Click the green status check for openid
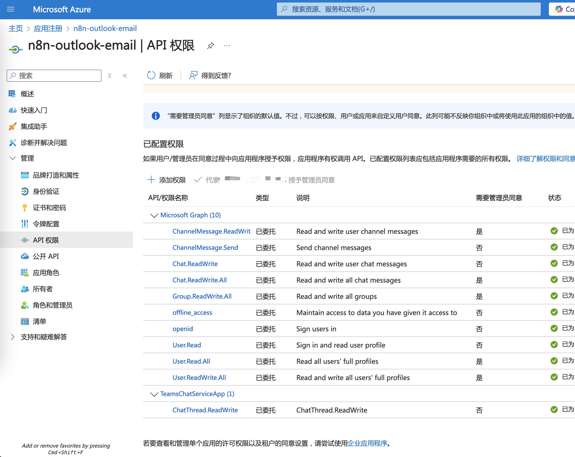This screenshot has height=457, width=575. (554, 329)
